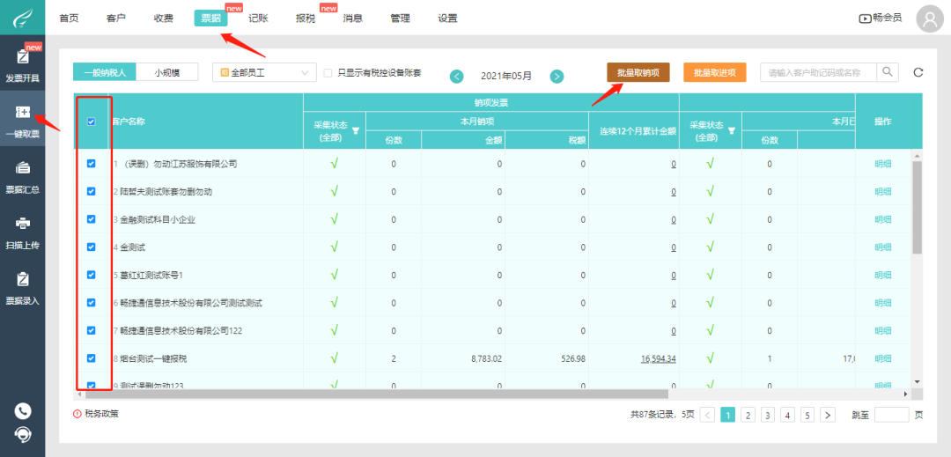Click current page 1 button

pos(728,416)
